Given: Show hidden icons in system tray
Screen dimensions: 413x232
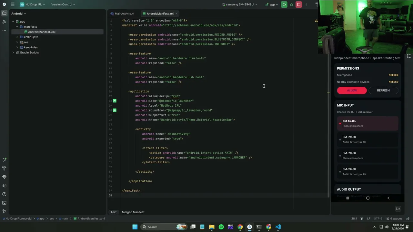Looking at the screenshot, I should click(375, 227).
